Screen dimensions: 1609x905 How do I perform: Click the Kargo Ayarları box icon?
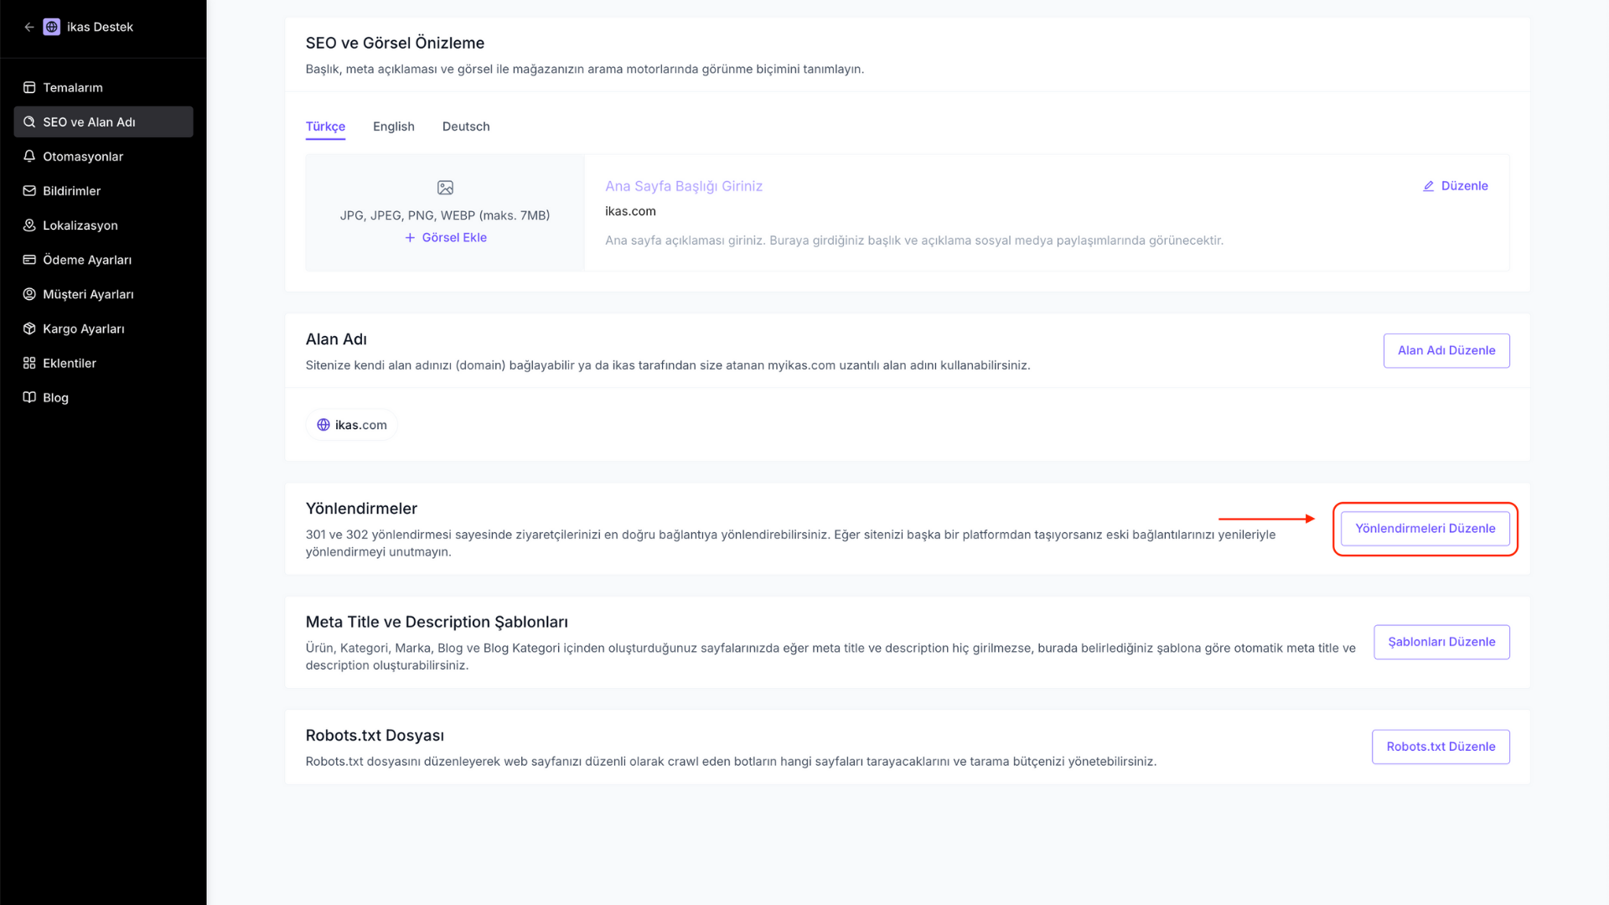[29, 328]
